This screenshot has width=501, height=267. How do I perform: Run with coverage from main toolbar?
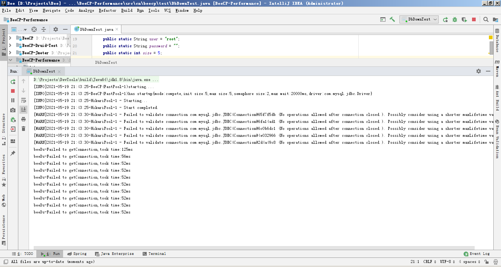[x=464, y=19]
